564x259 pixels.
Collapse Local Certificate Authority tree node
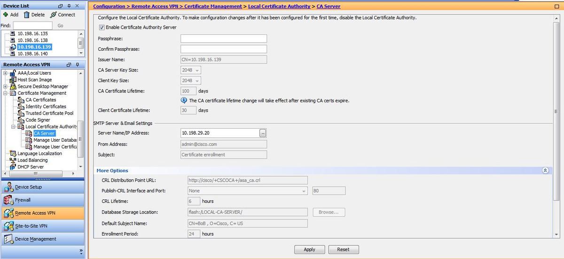click(14, 127)
